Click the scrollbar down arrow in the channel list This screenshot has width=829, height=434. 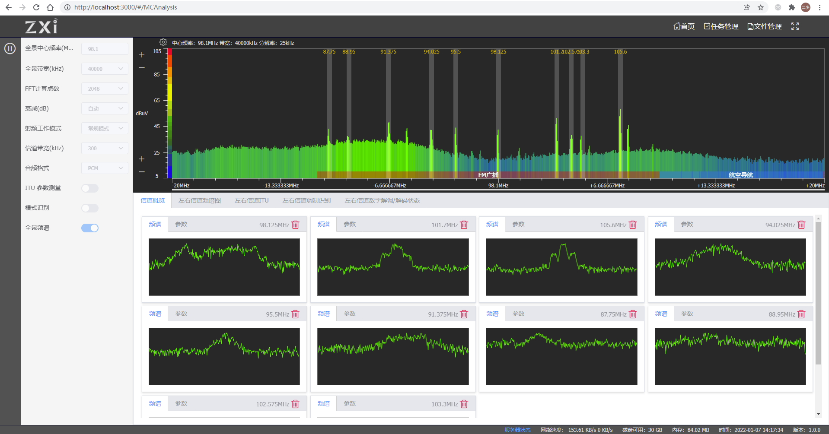818,414
